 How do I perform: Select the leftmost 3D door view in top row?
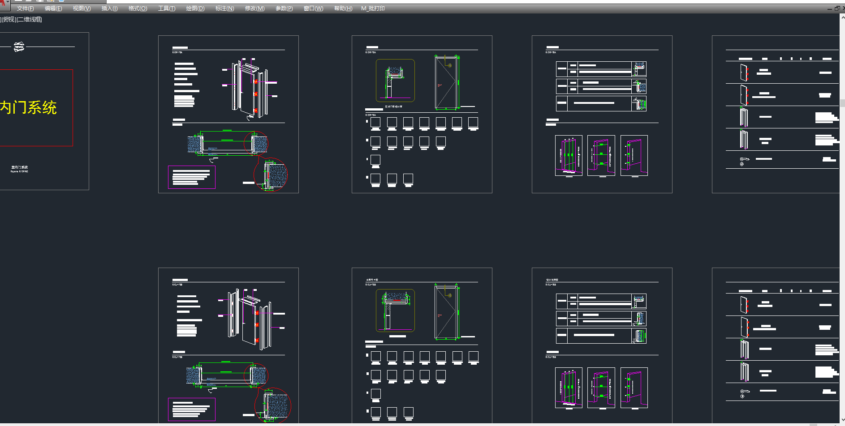[x=569, y=155]
